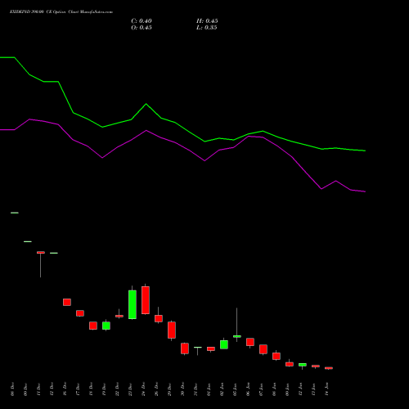Select the last red candle for 14 Jan

point(329,368)
